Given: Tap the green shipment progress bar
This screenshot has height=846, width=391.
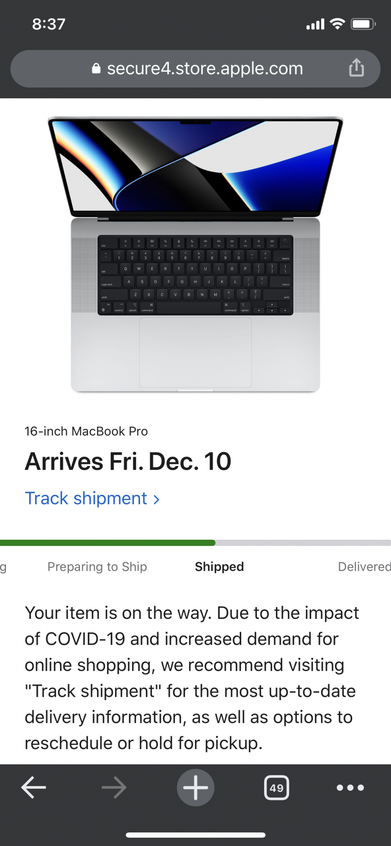Looking at the screenshot, I should (x=107, y=543).
